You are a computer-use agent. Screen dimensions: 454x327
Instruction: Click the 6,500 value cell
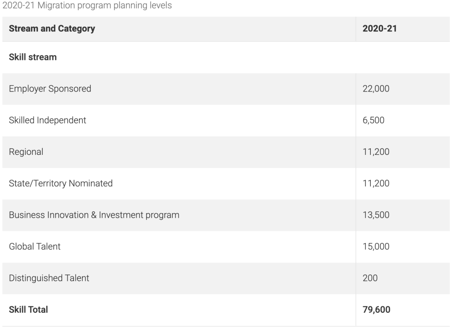pyautogui.click(x=374, y=120)
